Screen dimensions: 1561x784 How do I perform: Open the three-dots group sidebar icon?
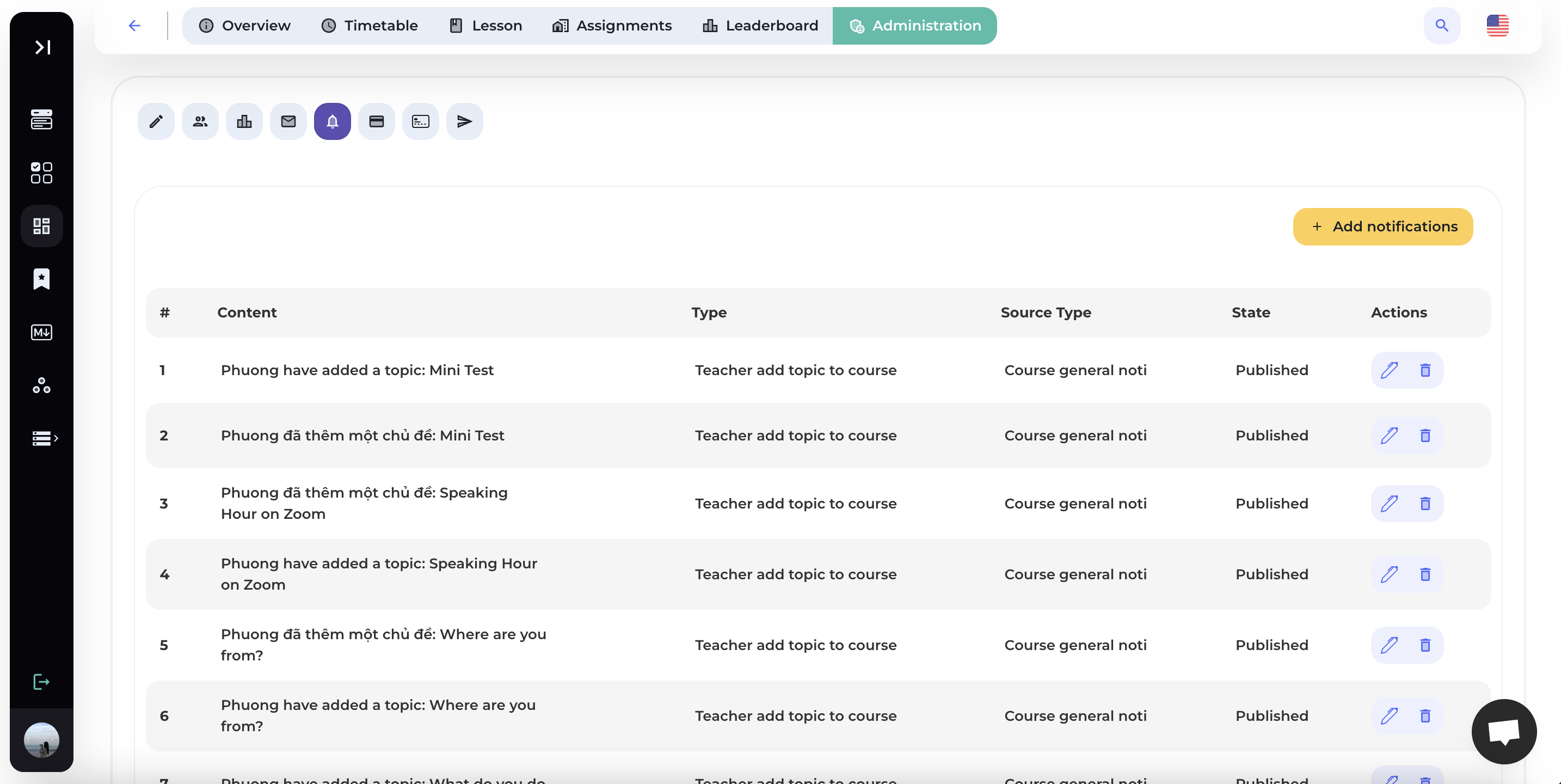click(42, 385)
